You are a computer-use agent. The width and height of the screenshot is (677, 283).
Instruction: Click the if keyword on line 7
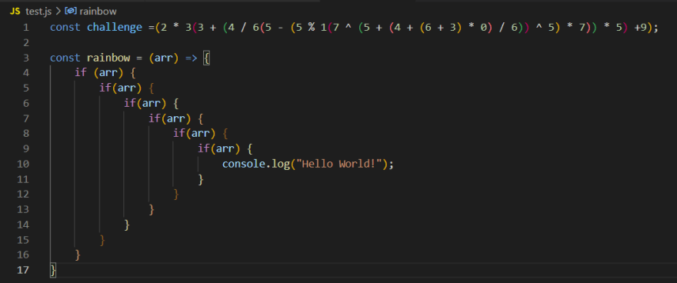tap(155, 118)
